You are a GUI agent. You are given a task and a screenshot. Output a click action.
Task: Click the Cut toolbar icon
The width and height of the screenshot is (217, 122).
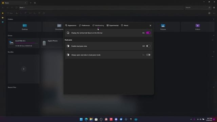click(17, 13)
